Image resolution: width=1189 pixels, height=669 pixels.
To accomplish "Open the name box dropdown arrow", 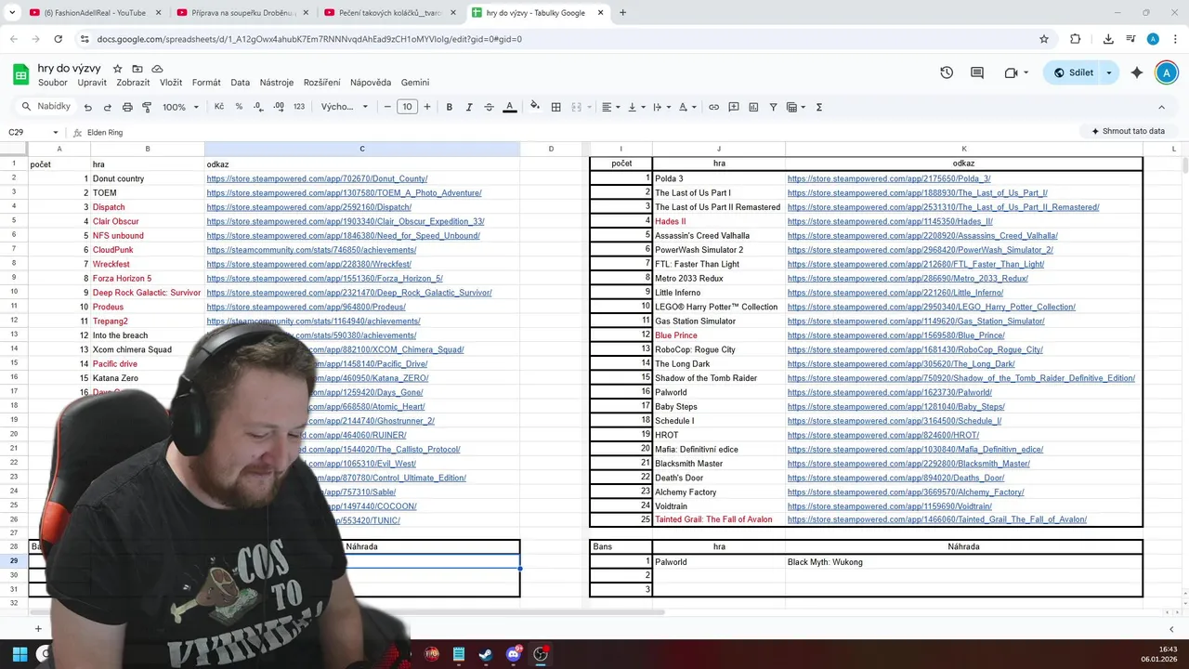I will click(56, 132).
